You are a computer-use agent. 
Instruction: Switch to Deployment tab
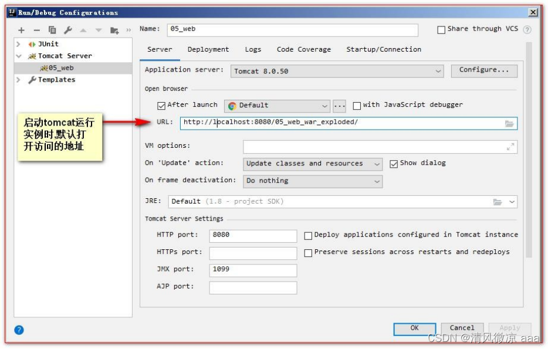[x=208, y=50]
